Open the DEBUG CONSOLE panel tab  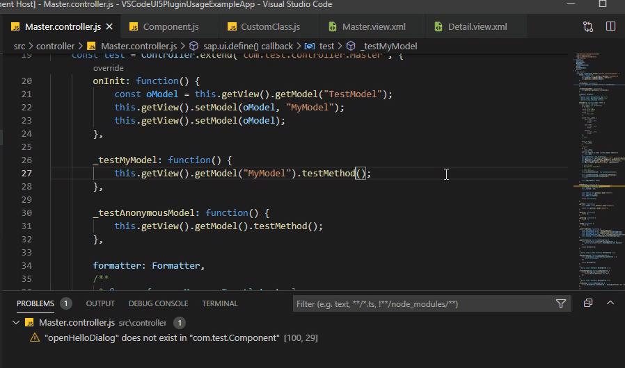click(x=158, y=303)
